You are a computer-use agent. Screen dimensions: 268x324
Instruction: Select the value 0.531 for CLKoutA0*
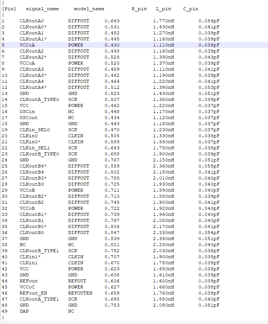point(112,27)
